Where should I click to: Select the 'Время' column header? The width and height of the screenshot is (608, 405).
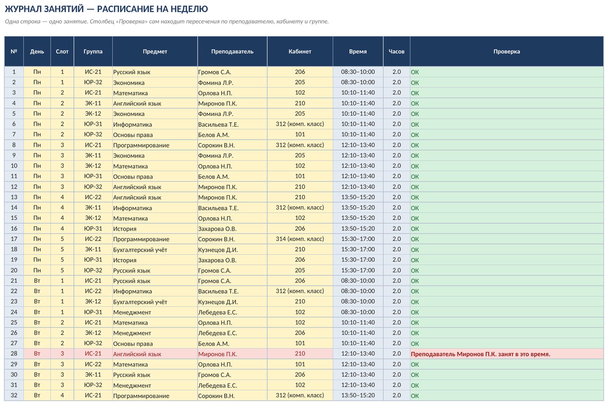pyautogui.click(x=358, y=51)
